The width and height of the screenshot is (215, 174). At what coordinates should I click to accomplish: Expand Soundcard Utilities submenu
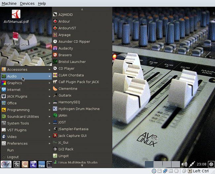26,116
